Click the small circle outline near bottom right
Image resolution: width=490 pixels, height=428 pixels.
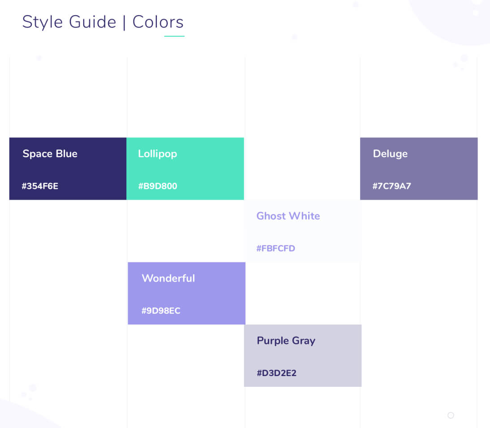pos(450,415)
